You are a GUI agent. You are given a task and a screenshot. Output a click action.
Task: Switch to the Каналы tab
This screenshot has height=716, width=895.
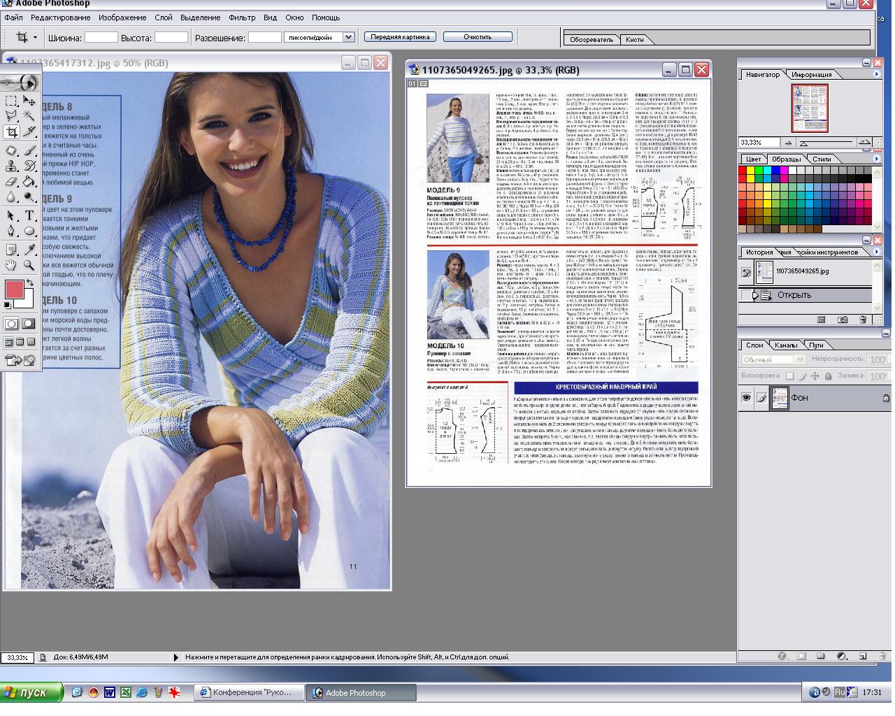click(785, 345)
